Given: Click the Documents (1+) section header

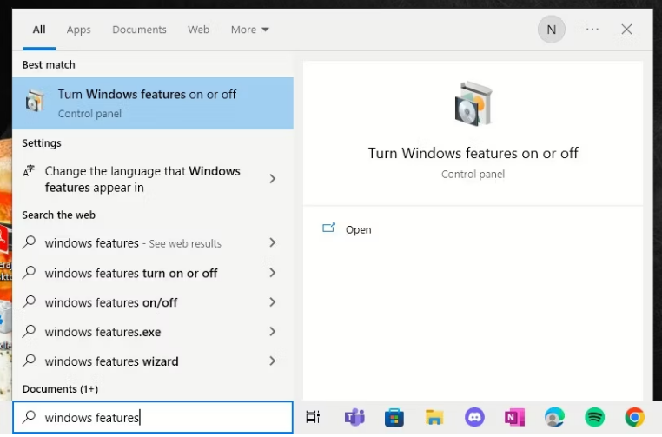Looking at the screenshot, I should tap(60, 389).
